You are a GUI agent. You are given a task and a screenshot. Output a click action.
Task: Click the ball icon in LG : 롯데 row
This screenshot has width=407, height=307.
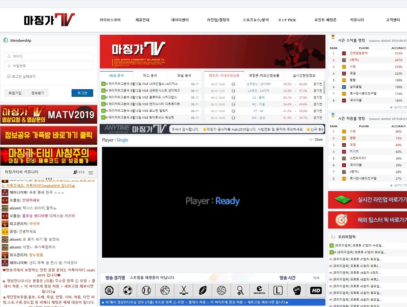233,98
